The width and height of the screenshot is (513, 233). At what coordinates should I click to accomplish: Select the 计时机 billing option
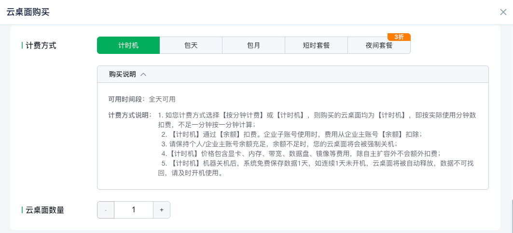tap(128, 45)
